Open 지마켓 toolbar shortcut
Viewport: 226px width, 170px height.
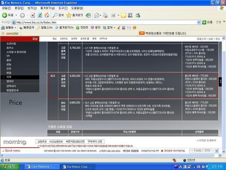82,28
